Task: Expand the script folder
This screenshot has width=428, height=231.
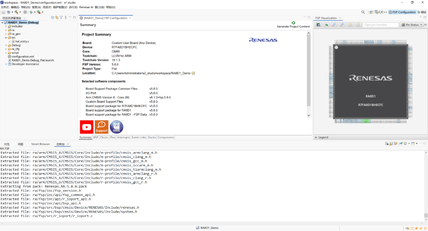Action: tap(6, 53)
